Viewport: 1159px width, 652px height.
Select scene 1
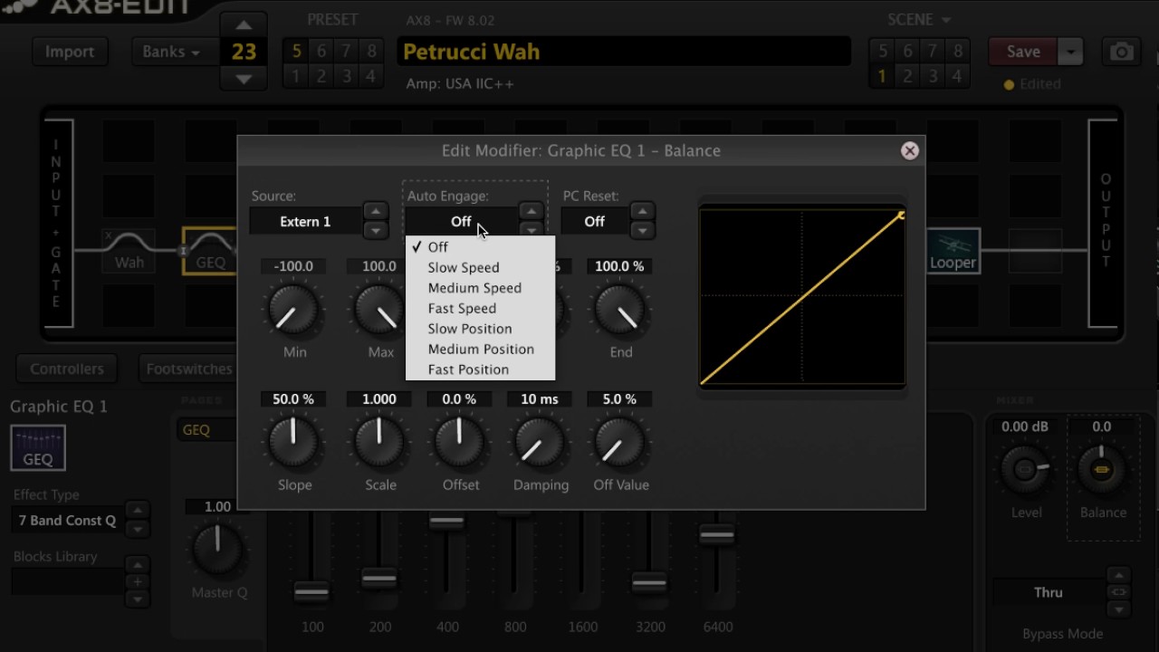pyautogui.click(x=882, y=76)
